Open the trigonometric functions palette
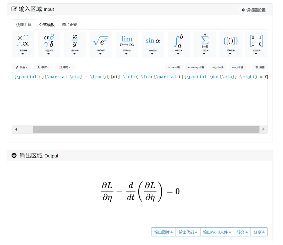This screenshot has width=283, height=245. point(153,44)
